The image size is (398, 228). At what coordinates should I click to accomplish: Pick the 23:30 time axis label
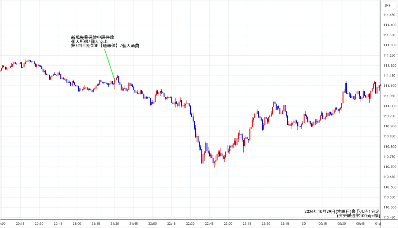pos(266,224)
